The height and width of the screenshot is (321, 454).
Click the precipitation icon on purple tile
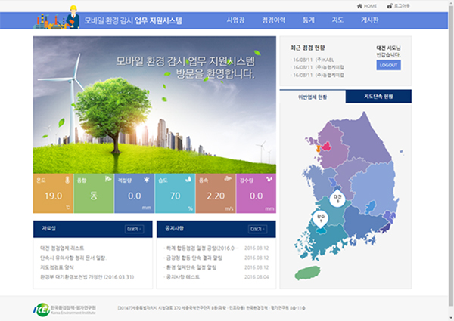coord(271,181)
